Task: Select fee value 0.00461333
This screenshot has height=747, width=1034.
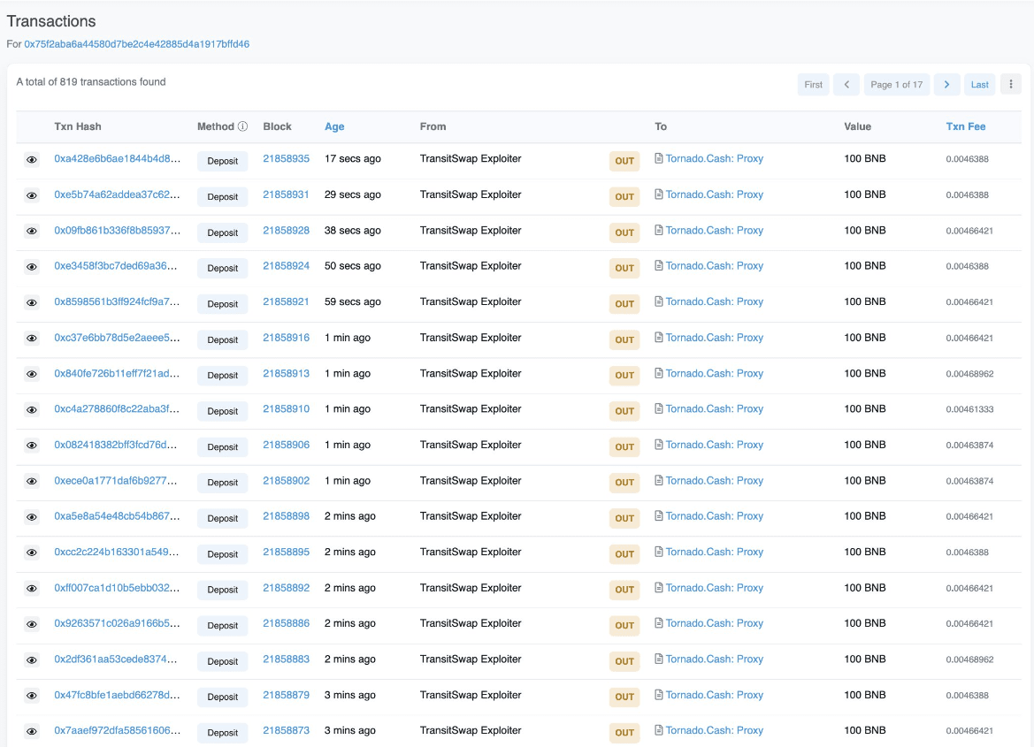Action: click(x=969, y=409)
